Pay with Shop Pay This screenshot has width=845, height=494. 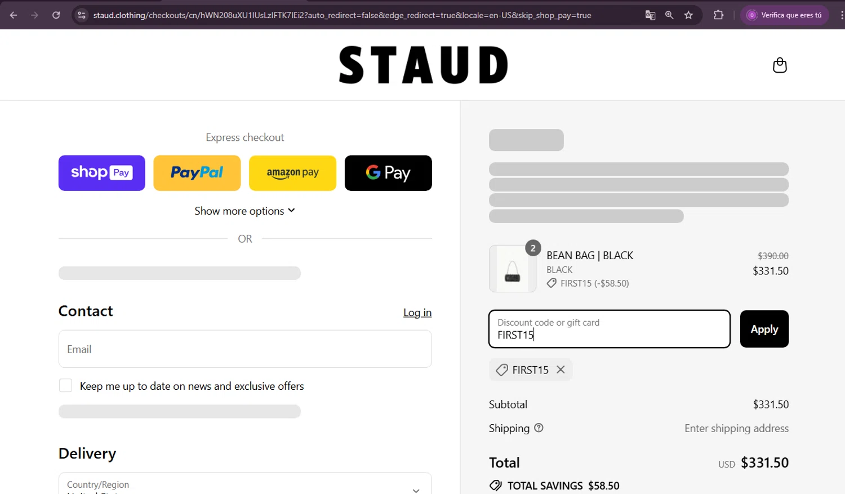click(x=102, y=173)
